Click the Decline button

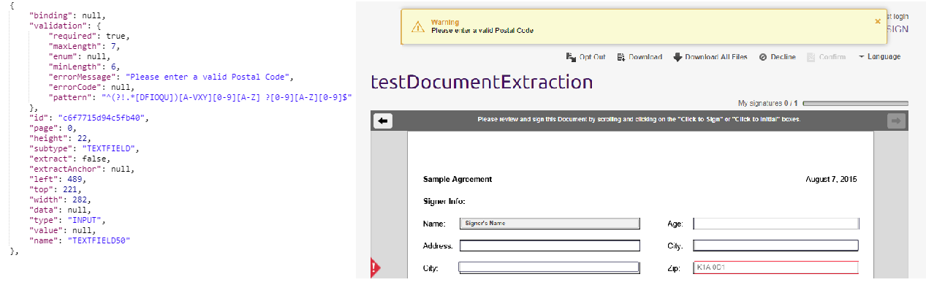[777, 57]
